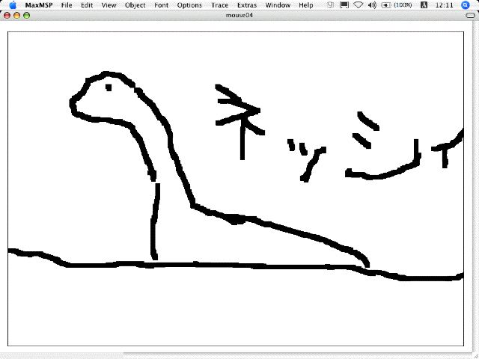Click the 12:11 clock
479x359 pixels.
point(444,5)
